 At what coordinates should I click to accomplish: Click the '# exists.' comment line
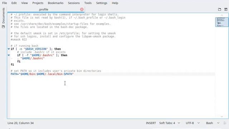click(x=18, y=21)
